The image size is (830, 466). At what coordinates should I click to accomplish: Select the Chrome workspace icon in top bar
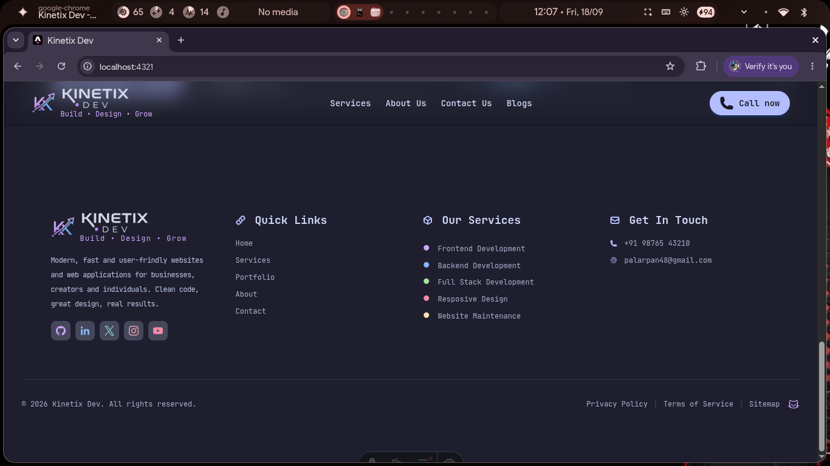344,12
